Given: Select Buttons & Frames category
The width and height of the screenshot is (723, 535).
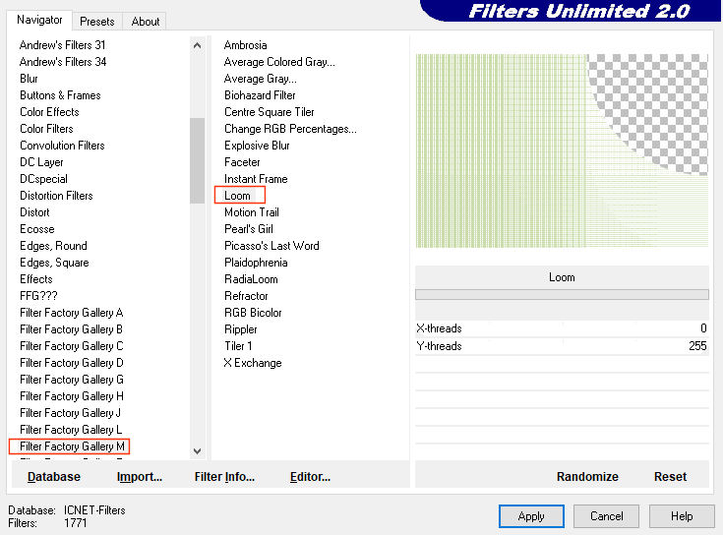Looking at the screenshot, I should [x=60, y=95].
